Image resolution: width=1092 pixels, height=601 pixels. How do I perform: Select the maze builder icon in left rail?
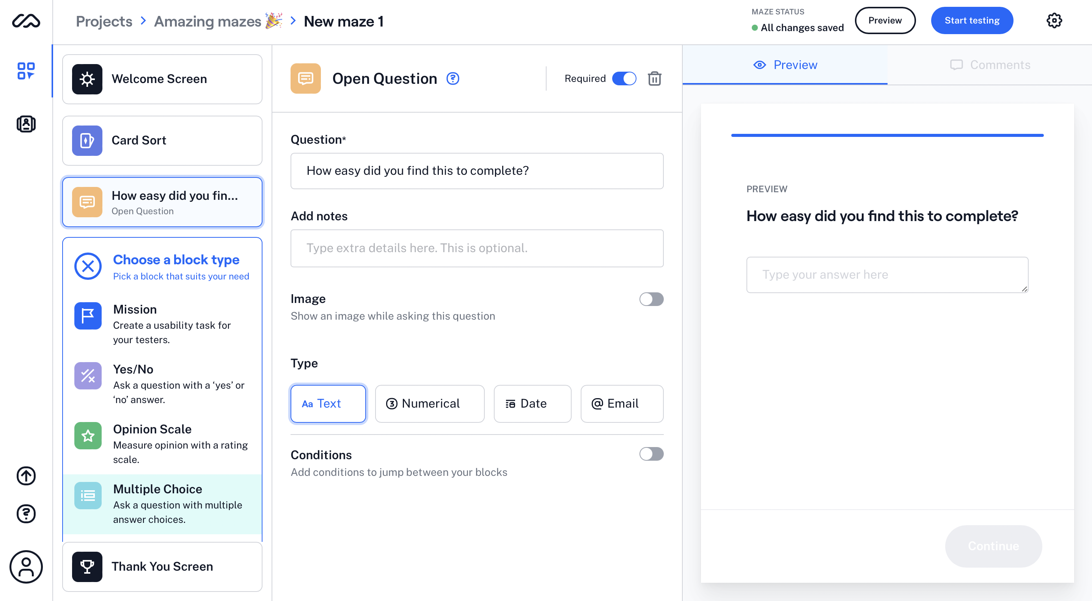pyautogui.click(x=26, y=71)
